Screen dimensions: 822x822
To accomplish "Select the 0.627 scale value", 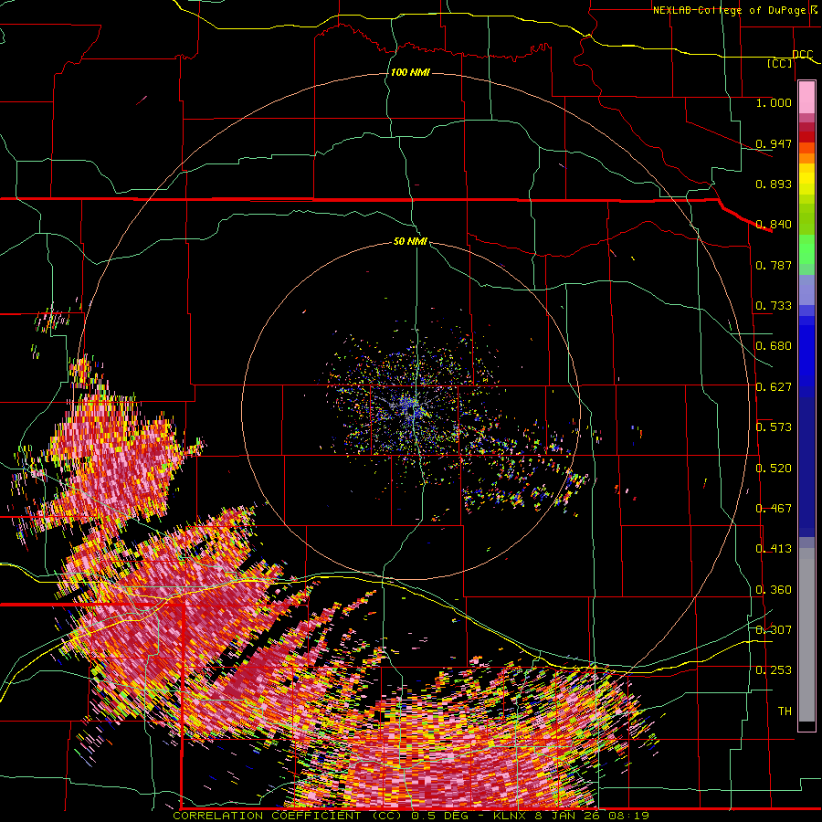I will click(x=774, y=387).
